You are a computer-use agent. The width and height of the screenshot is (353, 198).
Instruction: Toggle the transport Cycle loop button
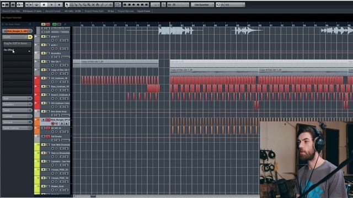coord(36,4)
